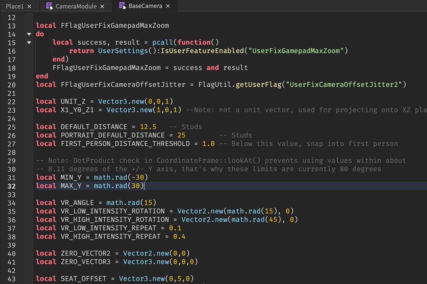427x284 pixels.
Task: Click line number 32 in the gutter
Action: pyautogui.click(x=12, y=185)
